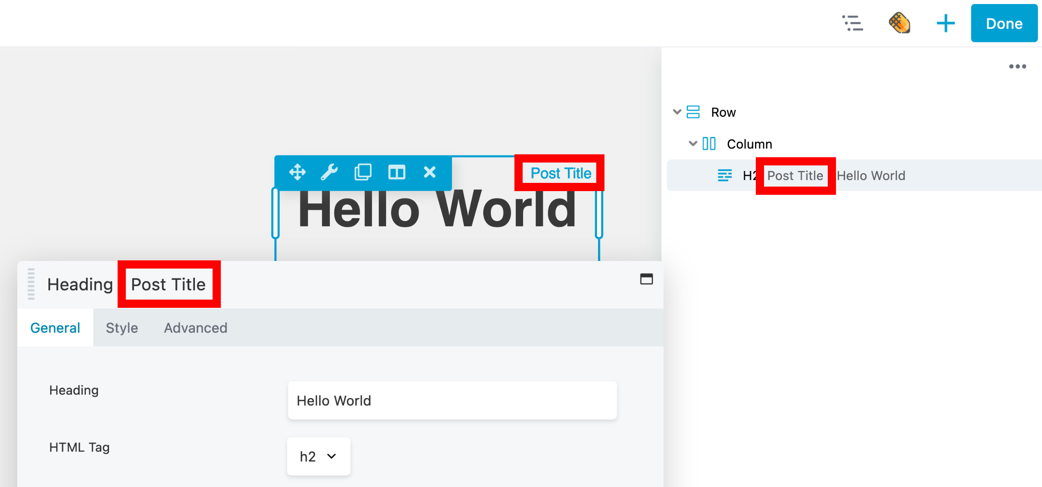
Task: Open the outline panel icon in the top bar
Action: click(x=853, y=23)
